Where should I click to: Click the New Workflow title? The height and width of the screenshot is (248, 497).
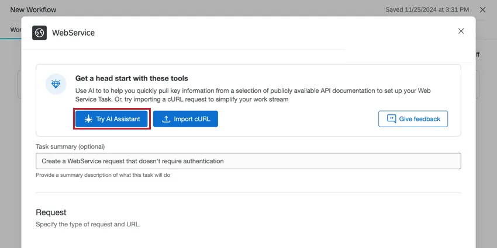tap(33, 10)
